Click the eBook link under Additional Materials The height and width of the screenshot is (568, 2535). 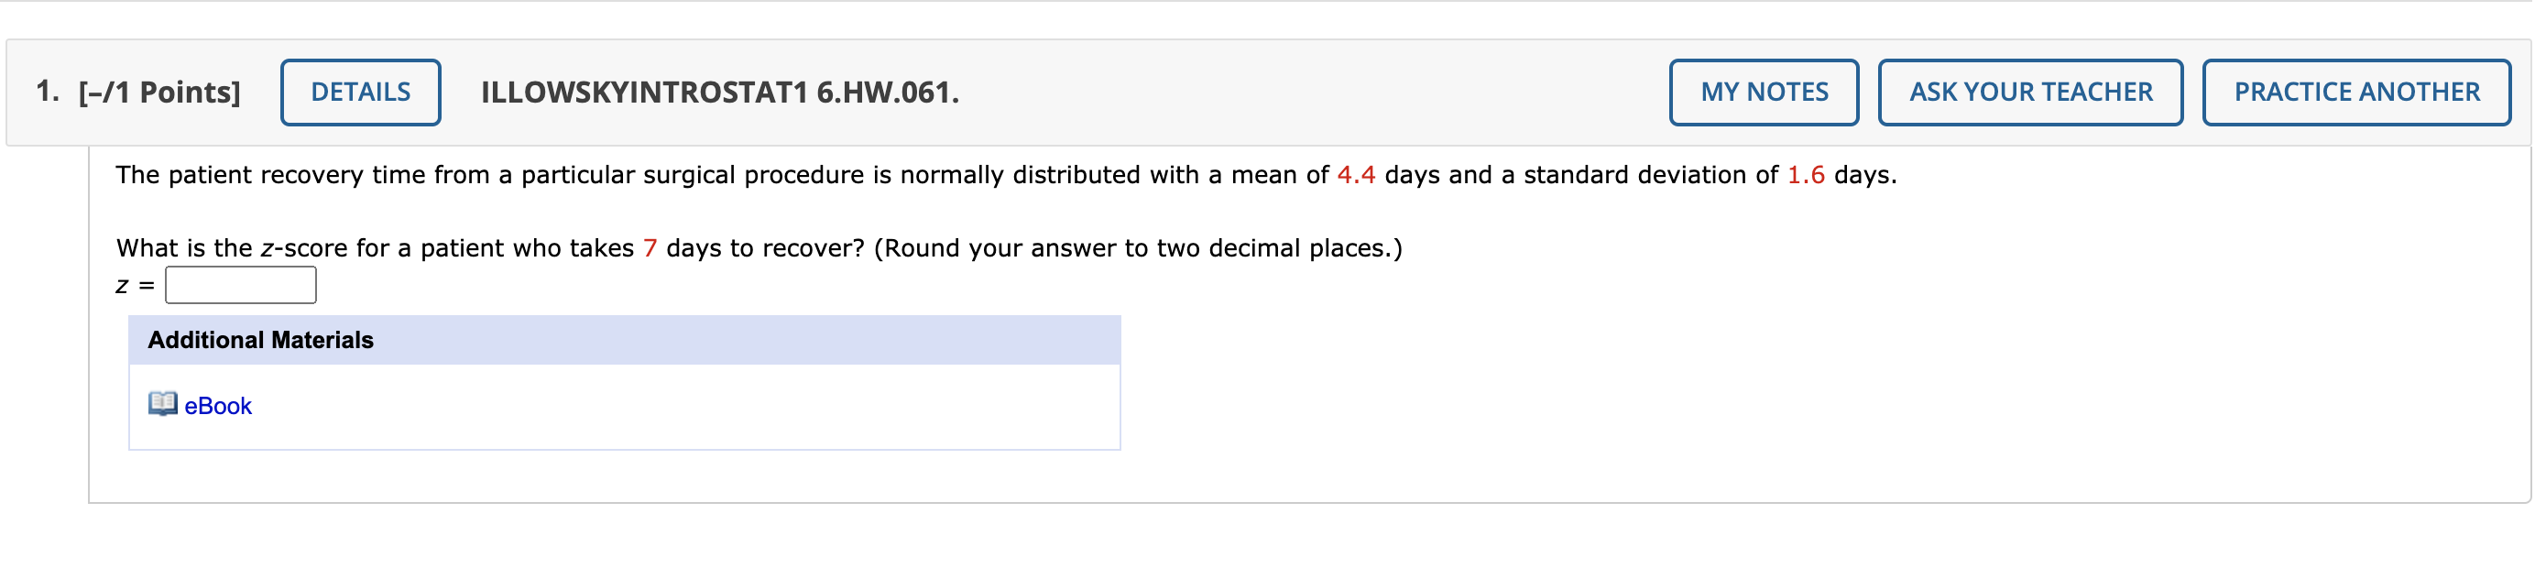[216, 406]
